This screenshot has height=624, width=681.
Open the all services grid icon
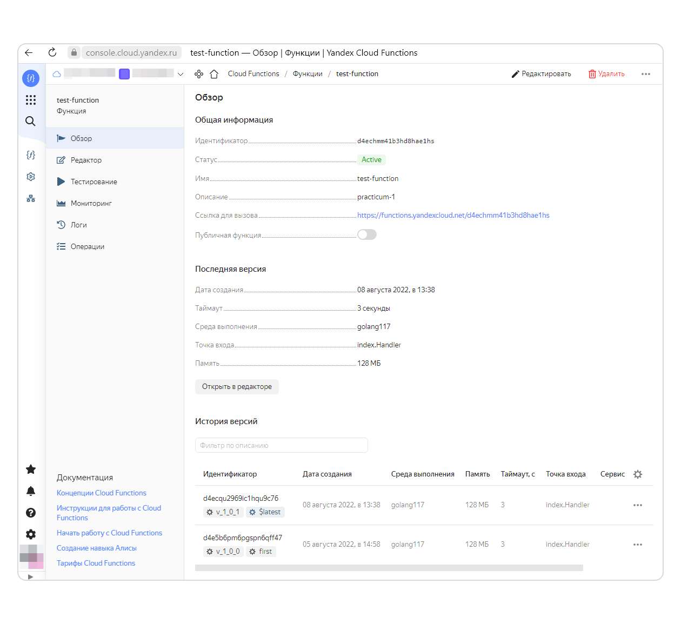point(31,100)
